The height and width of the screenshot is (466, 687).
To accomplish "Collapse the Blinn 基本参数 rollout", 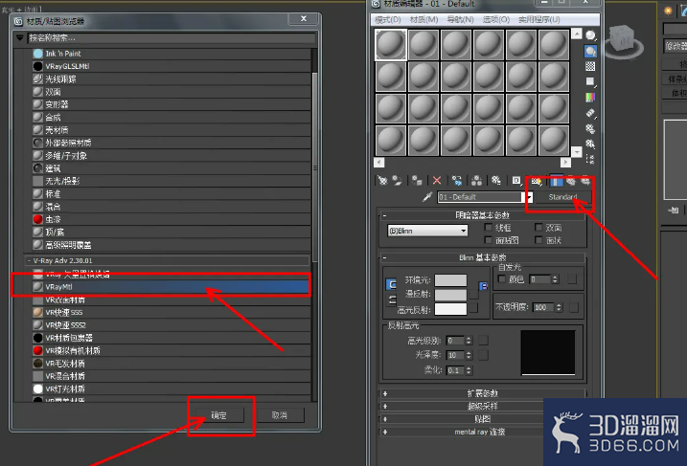I will click(x=482, y=257).
